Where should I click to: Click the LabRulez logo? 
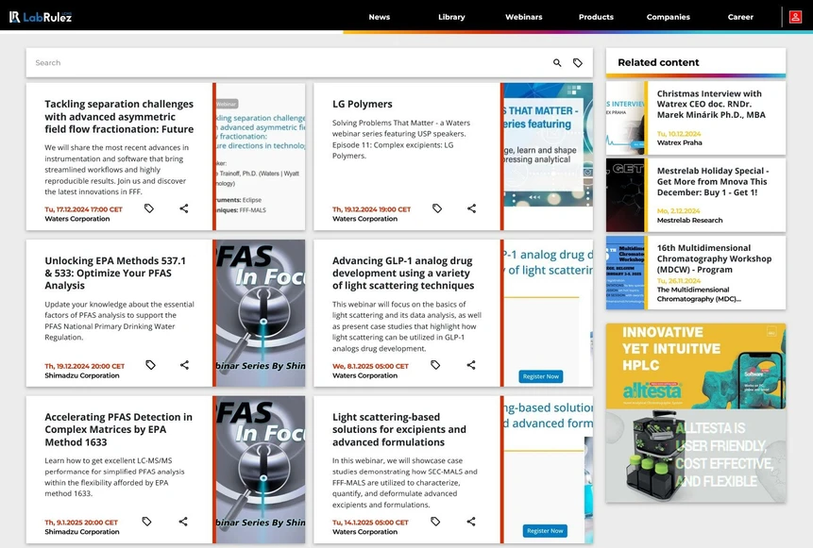[41, 17]
